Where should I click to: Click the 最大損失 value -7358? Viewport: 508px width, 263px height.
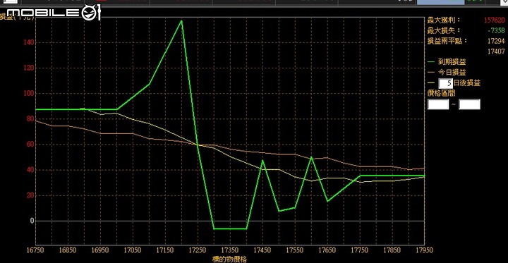(496, 30)
